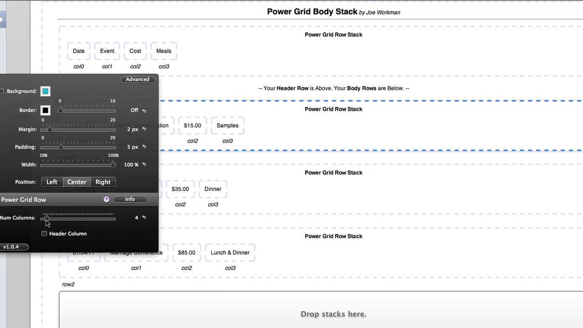
Task: Toggle the Background checkbox
Action: tap(2, 91)
